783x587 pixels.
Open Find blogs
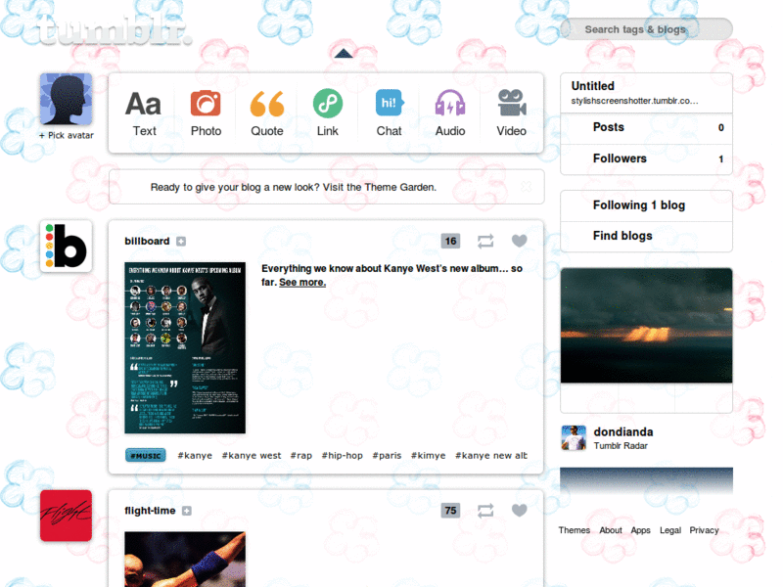pyautogui.click(x=646, y=236)
